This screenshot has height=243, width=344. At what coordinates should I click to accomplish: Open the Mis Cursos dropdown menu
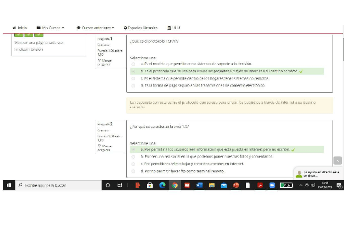pyautogui.click(x=50, y=28)
